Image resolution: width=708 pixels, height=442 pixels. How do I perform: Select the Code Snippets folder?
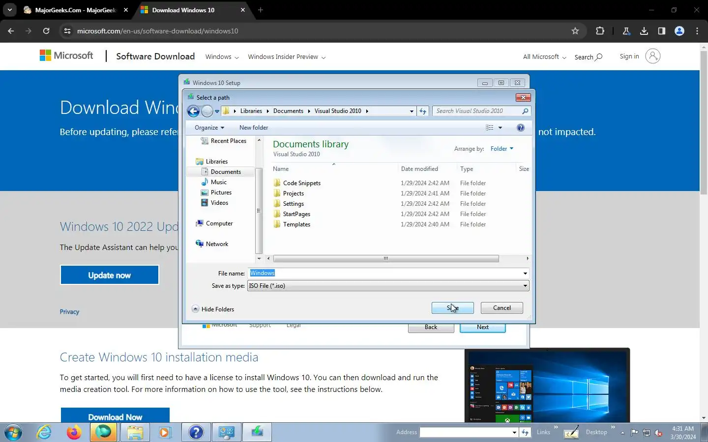302,183
